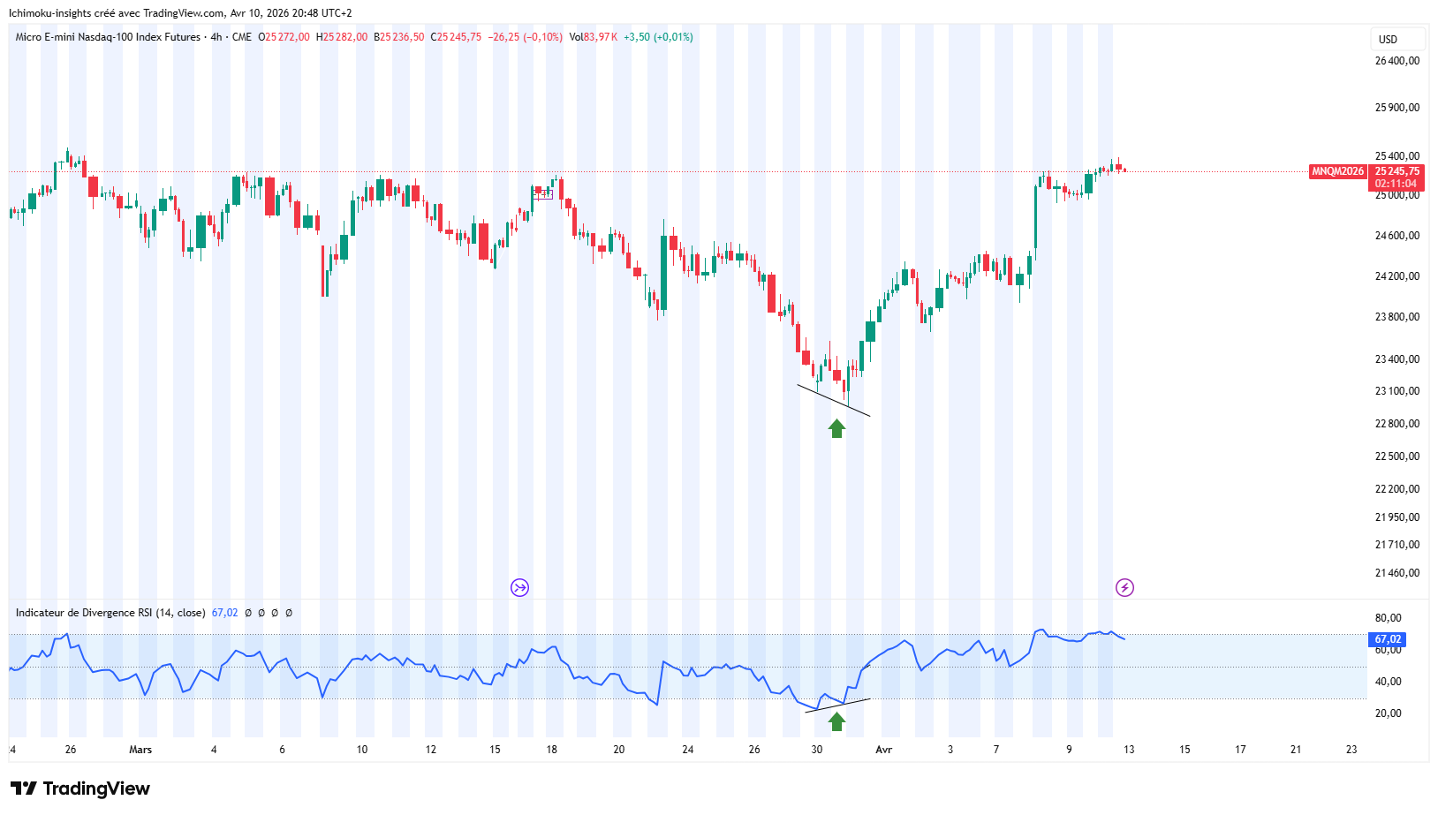
Task: Click the TradingView logo at bottom left
Action: coord(80,789)
